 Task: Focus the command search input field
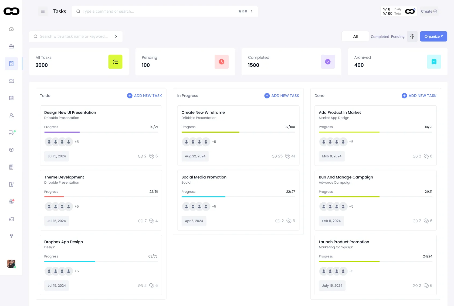(x=165, y=11)
